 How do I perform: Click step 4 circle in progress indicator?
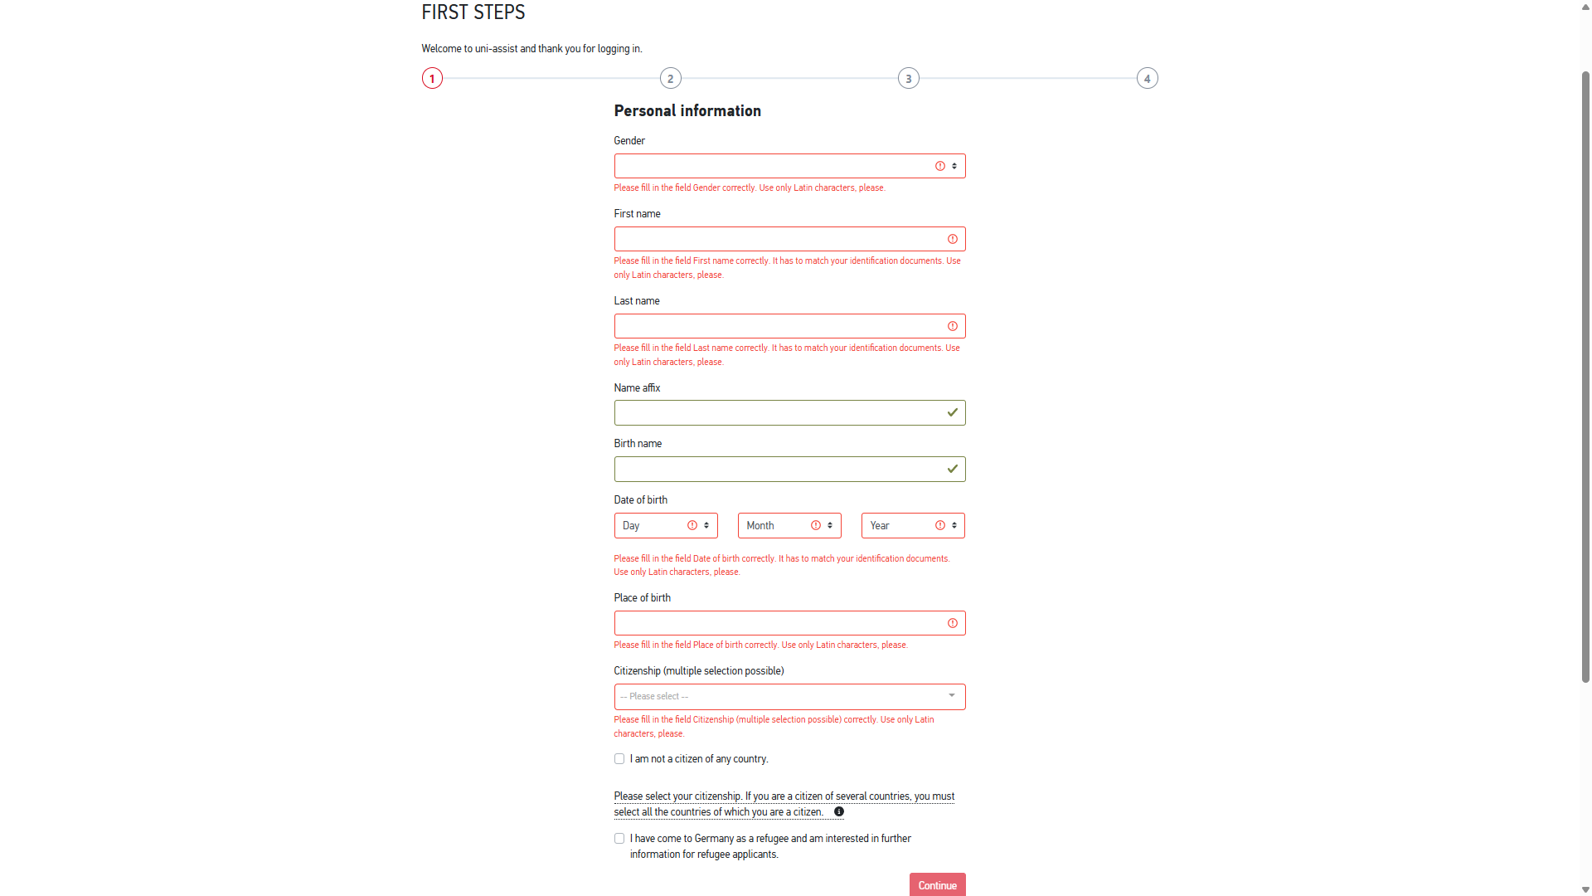pos(1147,79)
